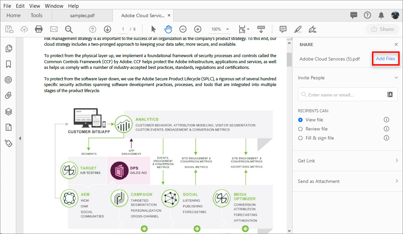
Task: Click the Add Files link
Action: 385,59
